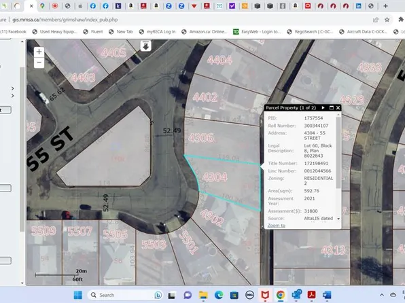Select parcel 4306 on the map
The image size is (405, 303).
(201, 138)
